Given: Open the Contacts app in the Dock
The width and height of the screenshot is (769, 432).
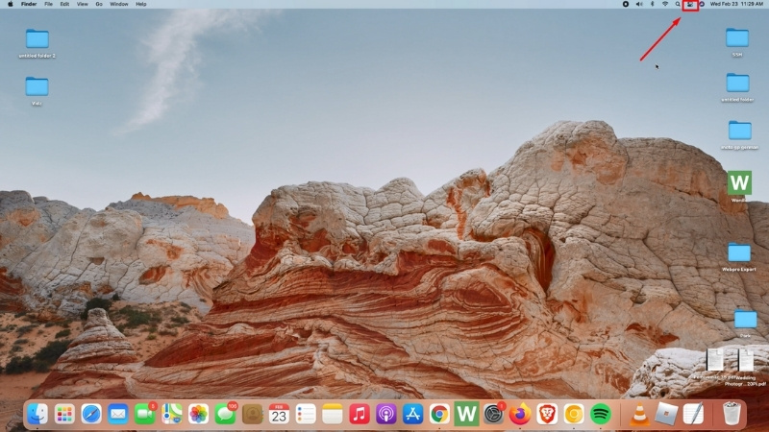Looking at the screenshot, I should click(x=252, y=415).
